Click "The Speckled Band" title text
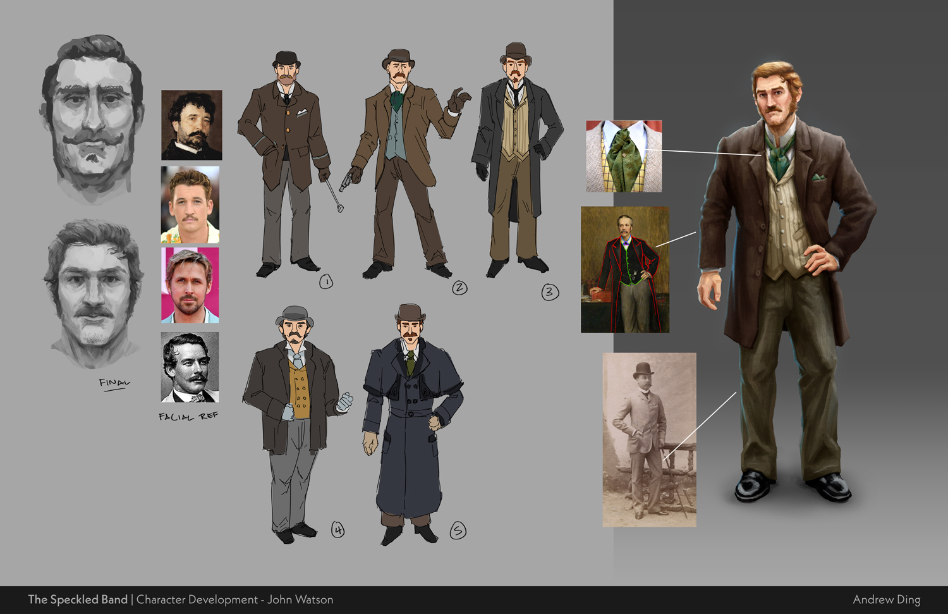This screenshot has width=948, height=614. [x=78, y=599]
